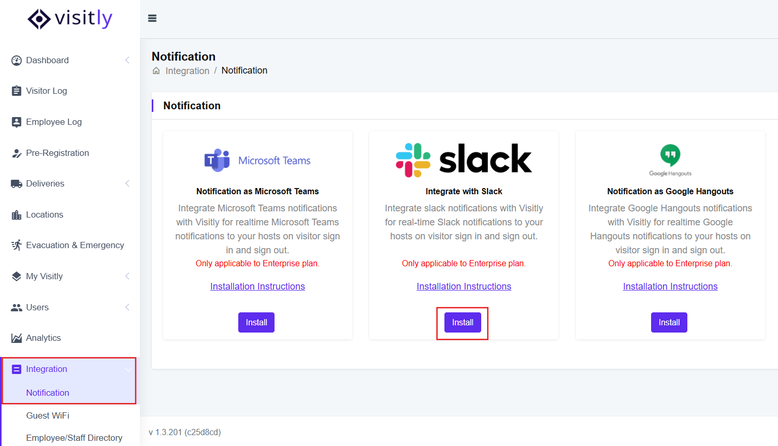Open Slack Installation Instructions link
This screenshot has height=446, width=778.
click(x=464, y=286)
